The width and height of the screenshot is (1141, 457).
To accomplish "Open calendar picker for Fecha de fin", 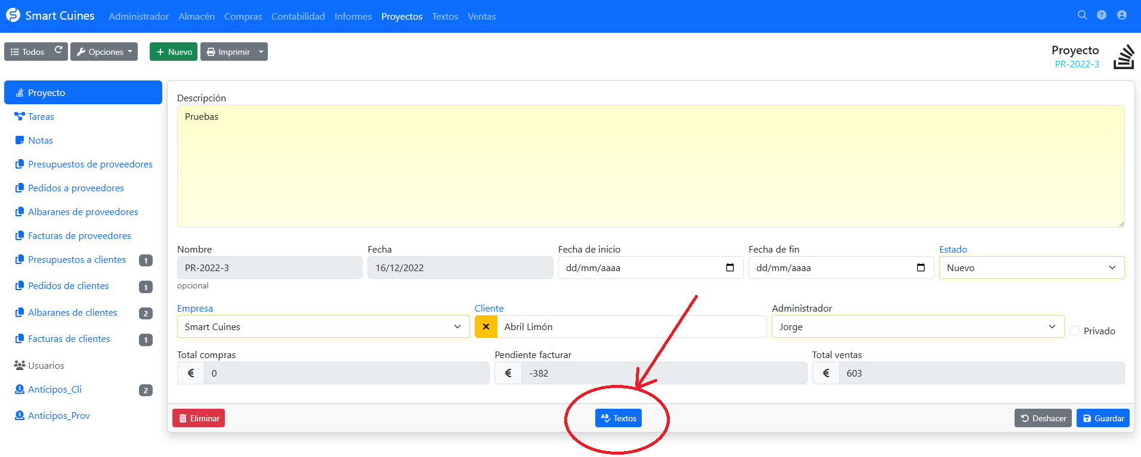I will tap(920, 268).
